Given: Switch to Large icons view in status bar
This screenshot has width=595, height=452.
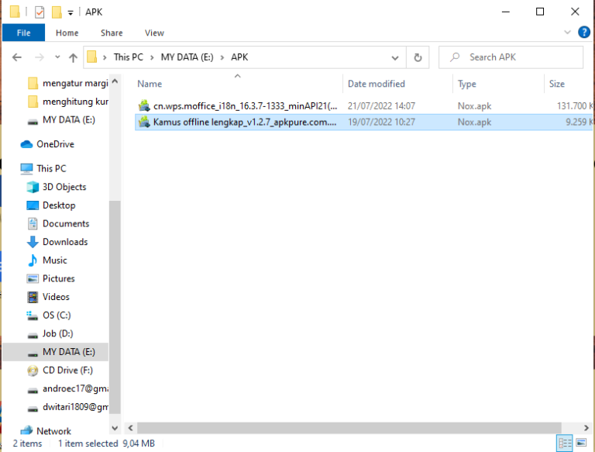Looking at the screenshot, I should tap(581, 443).
